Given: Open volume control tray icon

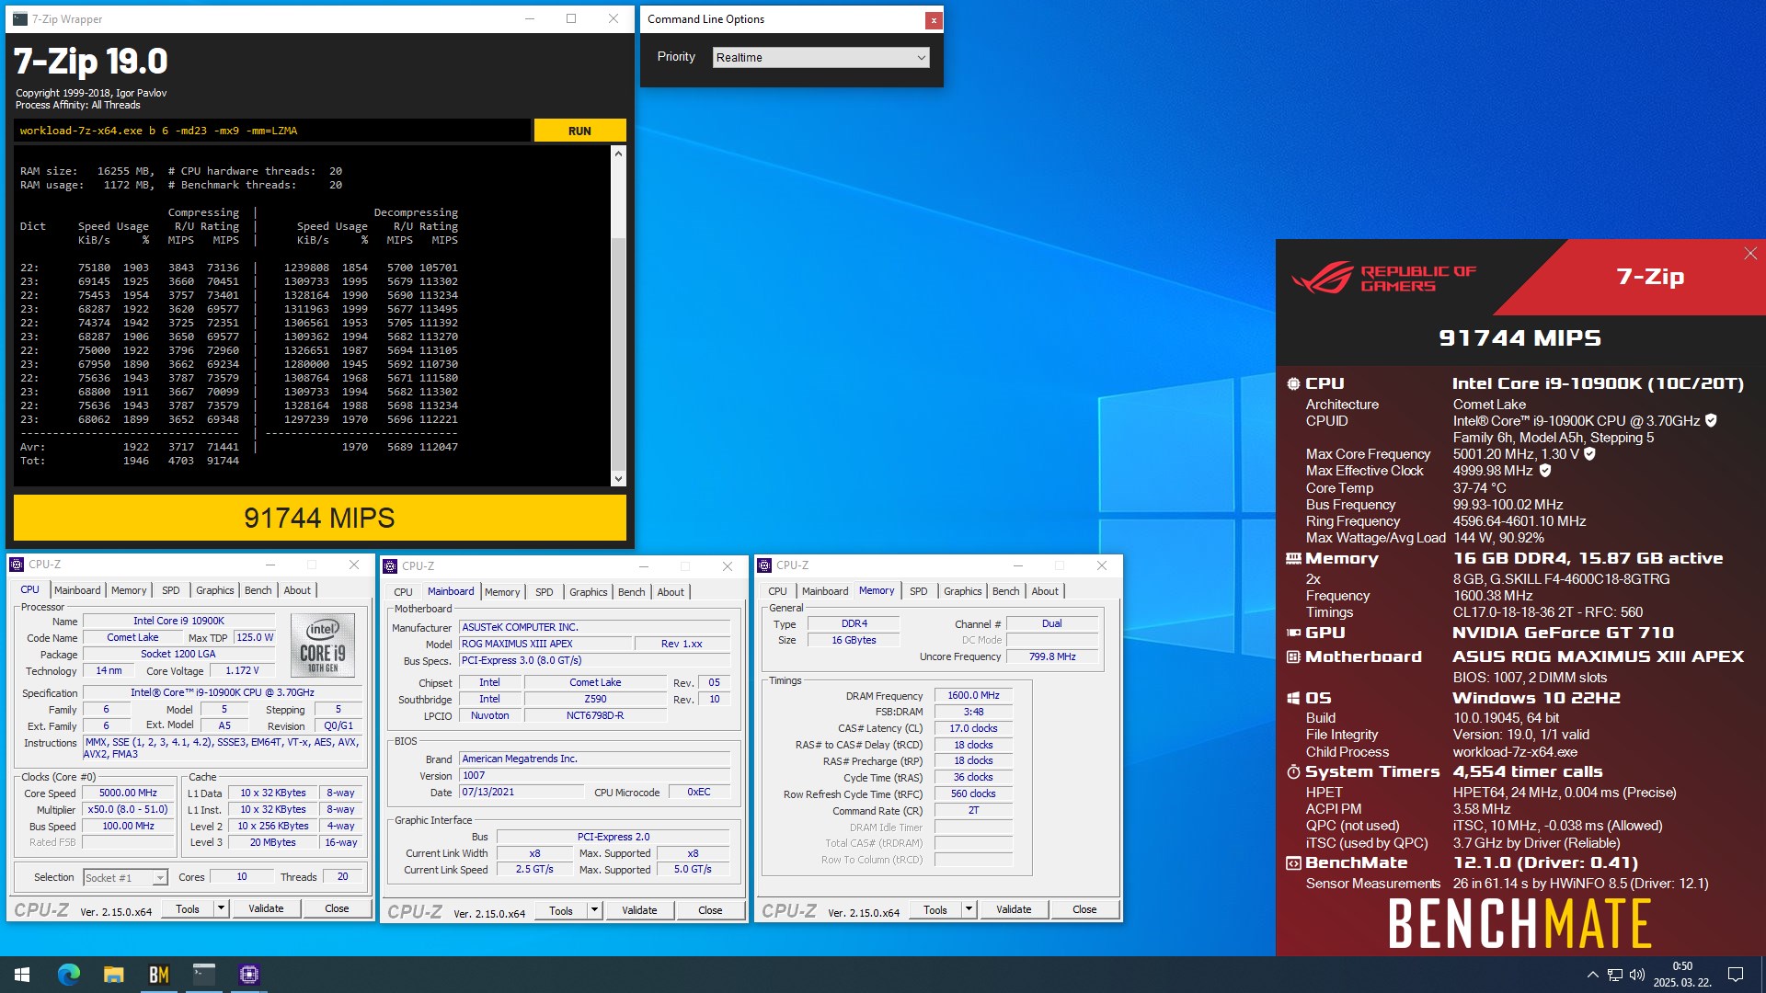Looking at the screenshot, I should pyautogui.click(x=1637, y=975).
